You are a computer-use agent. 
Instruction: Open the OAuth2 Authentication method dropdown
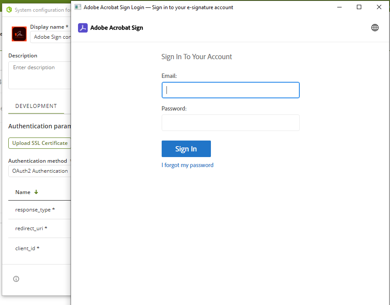point(40,171)
